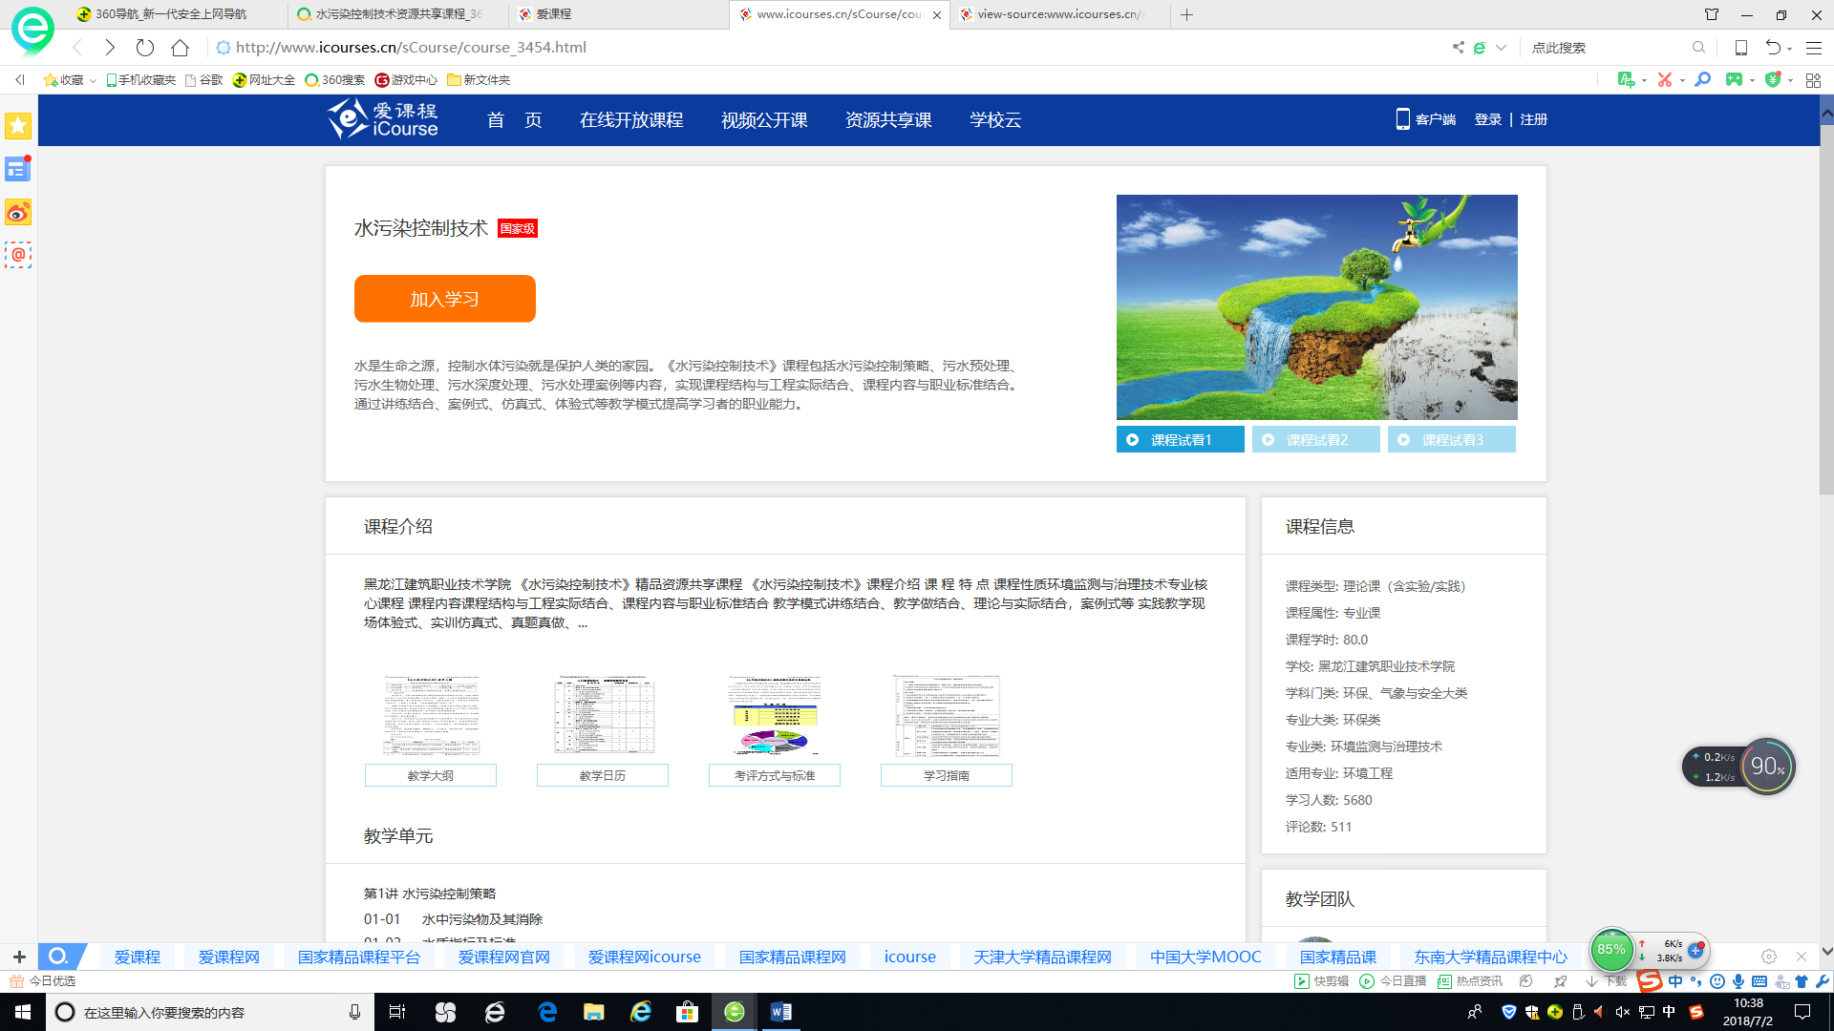Viewport: 1834px width, 1031px height.
Task: Open 学校云 in navigation
Action: point(995,119)
